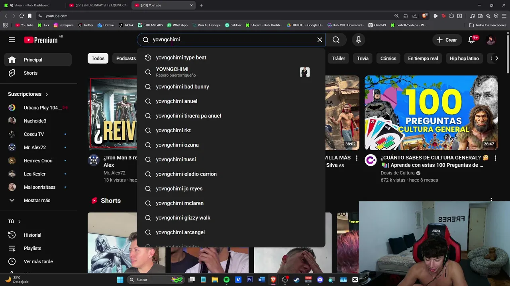510x286 pixels.
Task: Click the YouTube Premium logo
Action: coord(41,40)
